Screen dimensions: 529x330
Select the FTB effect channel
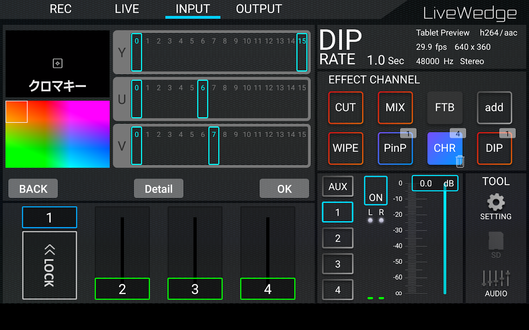[445, 108]
